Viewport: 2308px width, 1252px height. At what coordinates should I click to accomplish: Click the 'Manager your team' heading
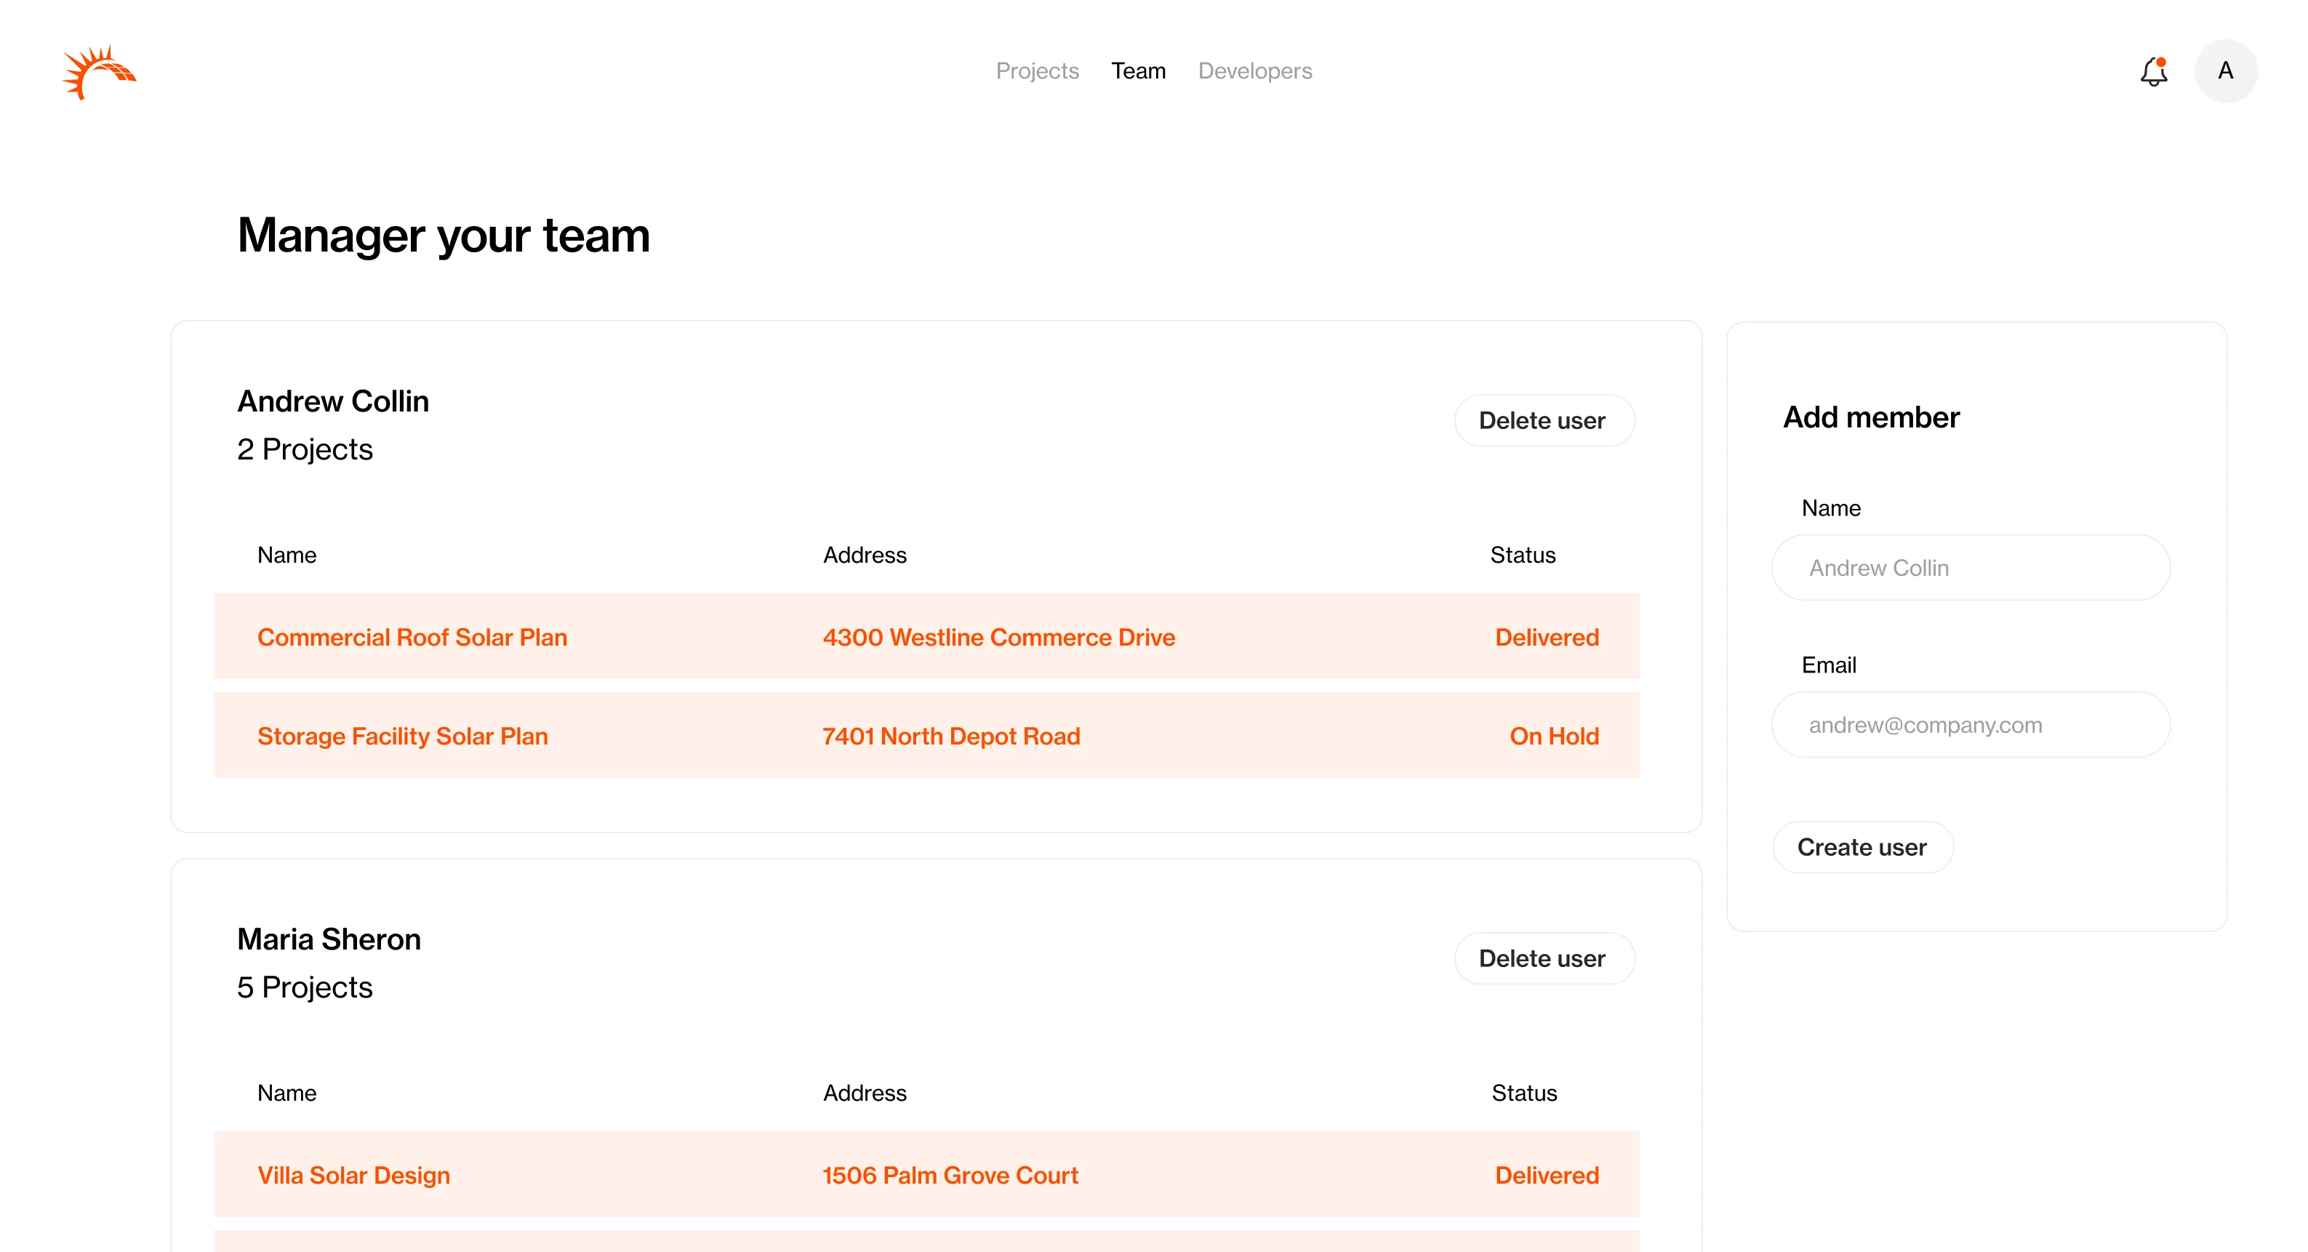click(x=444, y=236)
